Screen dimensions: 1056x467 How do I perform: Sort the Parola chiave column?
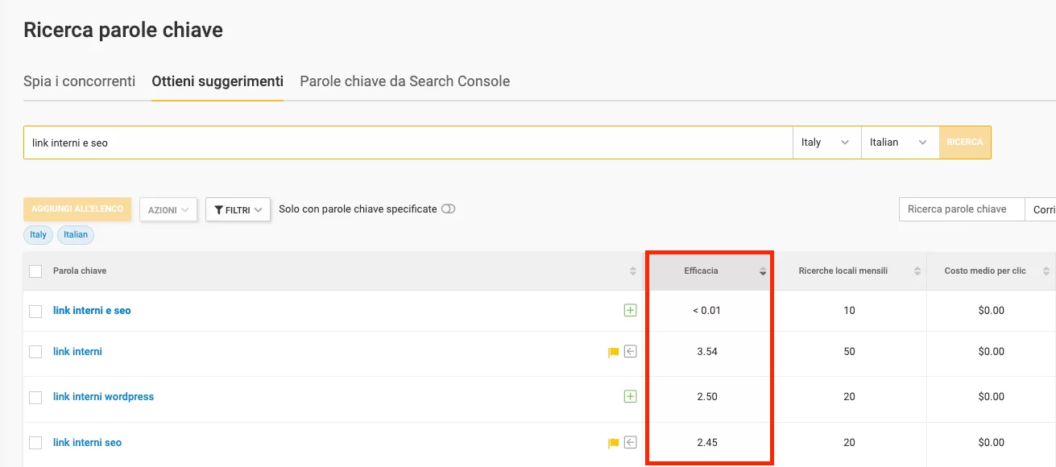(x=633, y=271)
